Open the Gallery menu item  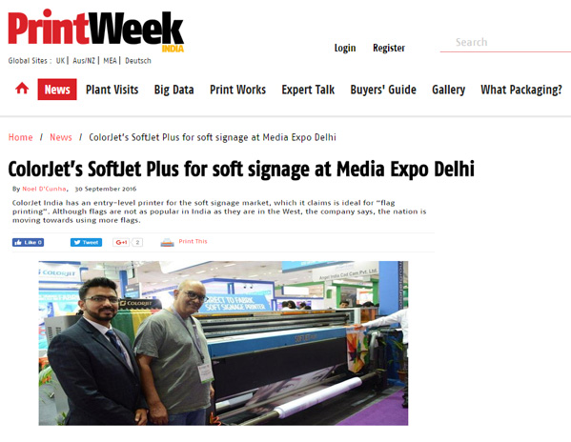pos(449,90)
